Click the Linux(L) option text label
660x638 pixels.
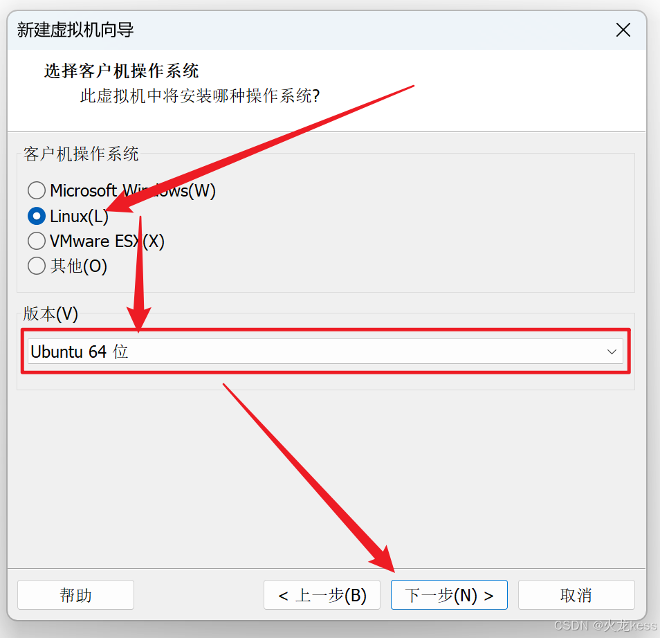pos(79,216)
